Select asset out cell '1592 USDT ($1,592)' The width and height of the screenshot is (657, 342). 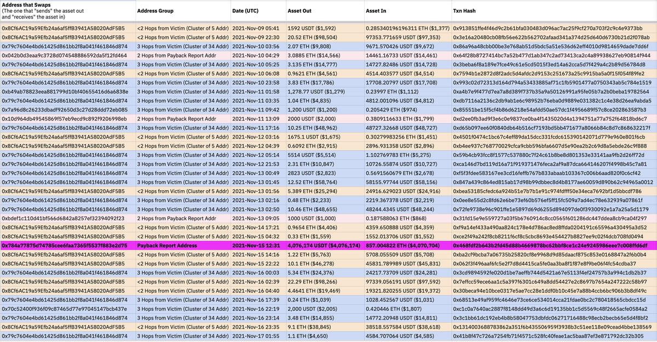(324, 28)
